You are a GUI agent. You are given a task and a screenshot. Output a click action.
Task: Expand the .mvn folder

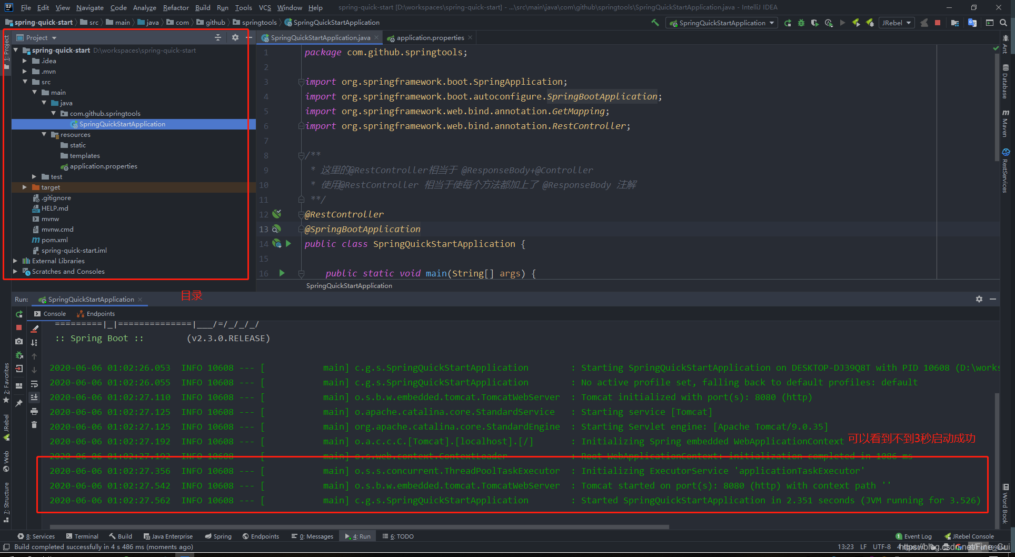coord(25,71)
